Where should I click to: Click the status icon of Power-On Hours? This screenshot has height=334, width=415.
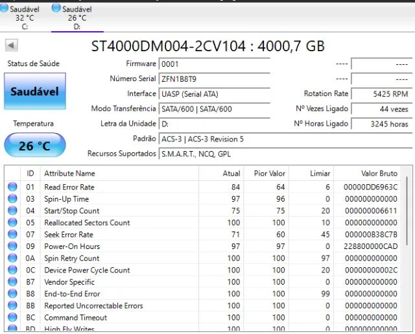pos(12,246)
